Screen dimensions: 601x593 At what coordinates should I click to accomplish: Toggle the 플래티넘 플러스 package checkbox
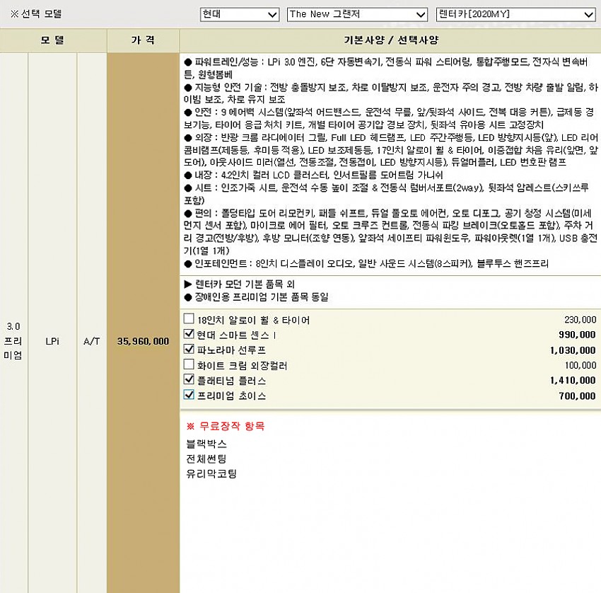pyautogui.click(x=189, y=380)
